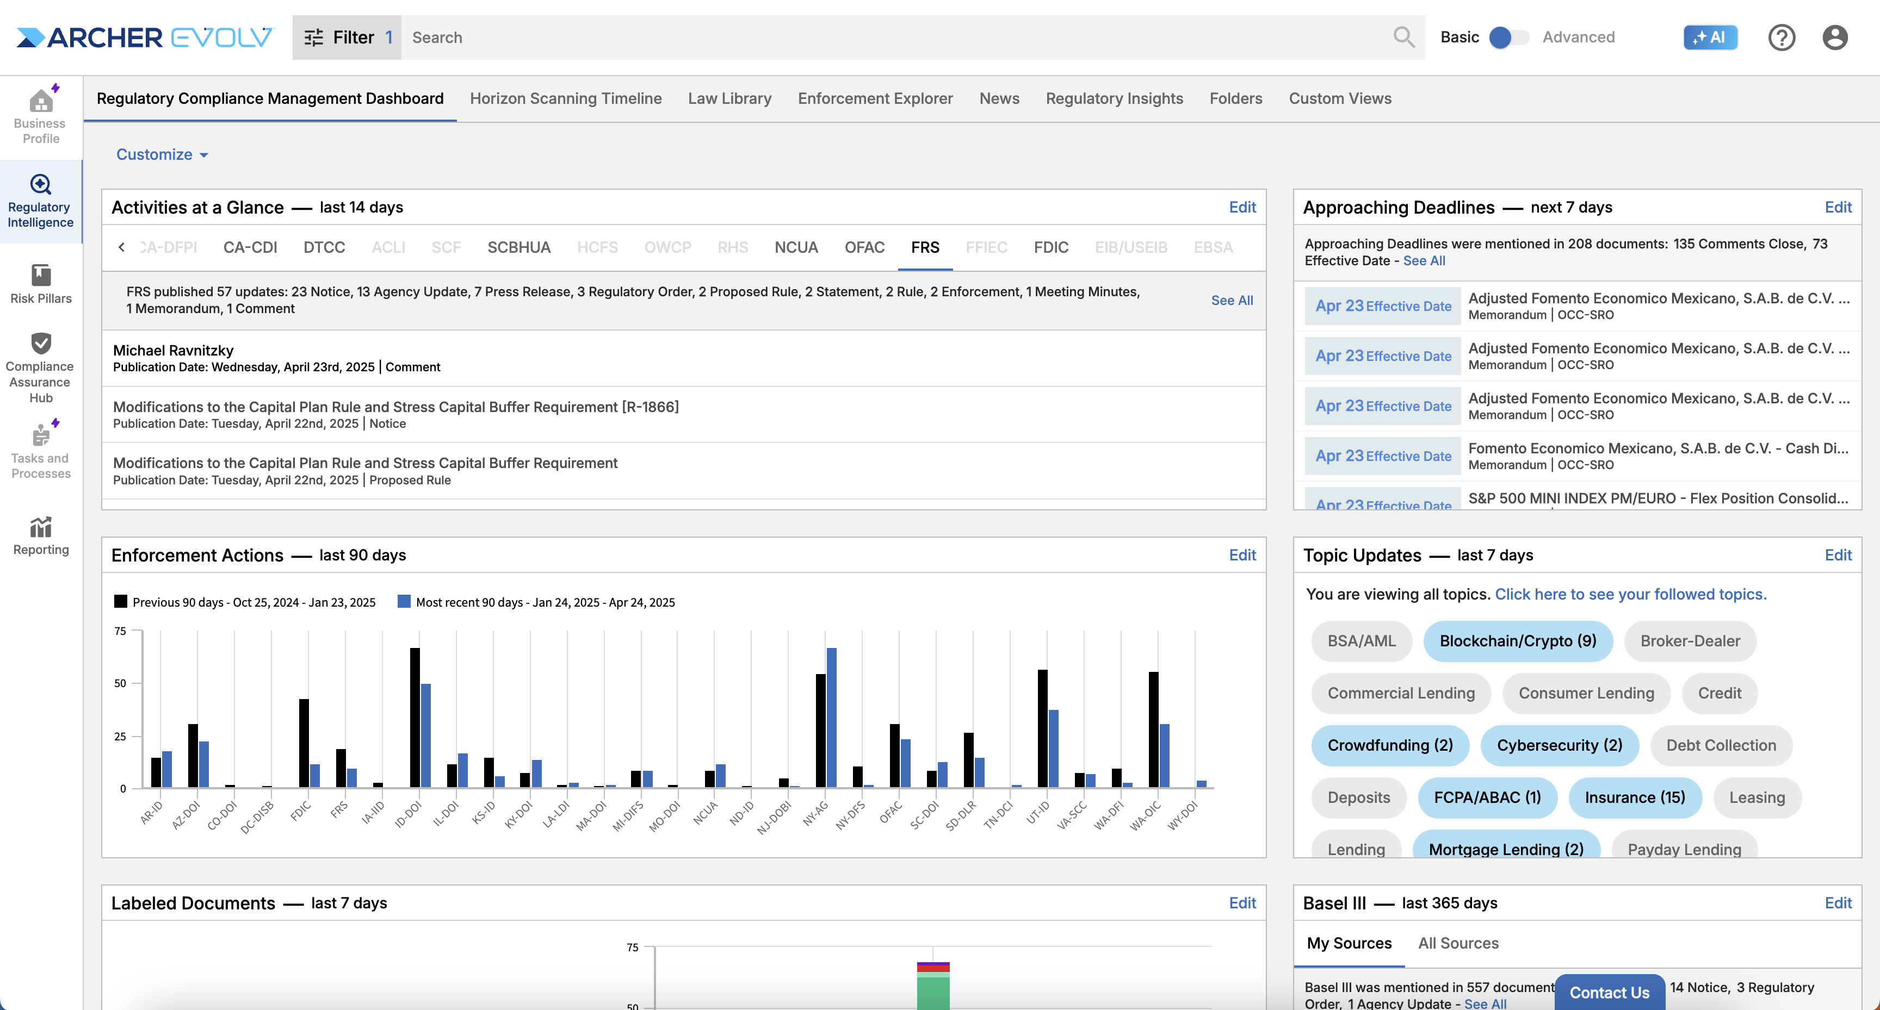
Task: Open the Enforcement Explorer tab
Action: [875, 98]
